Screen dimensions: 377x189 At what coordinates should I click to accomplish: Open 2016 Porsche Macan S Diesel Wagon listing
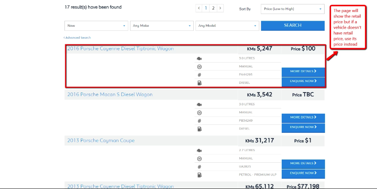coord(110,94)
